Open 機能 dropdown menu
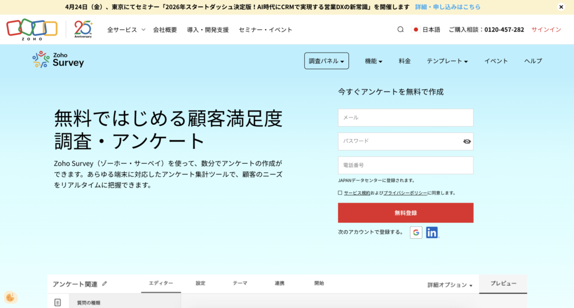Viewport: 574px width, 308px height. (374, 61)
